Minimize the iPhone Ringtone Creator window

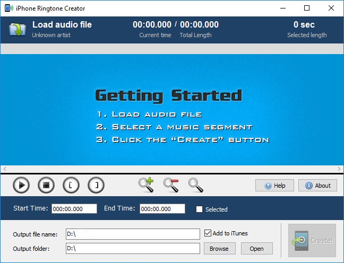coord(283,8)
